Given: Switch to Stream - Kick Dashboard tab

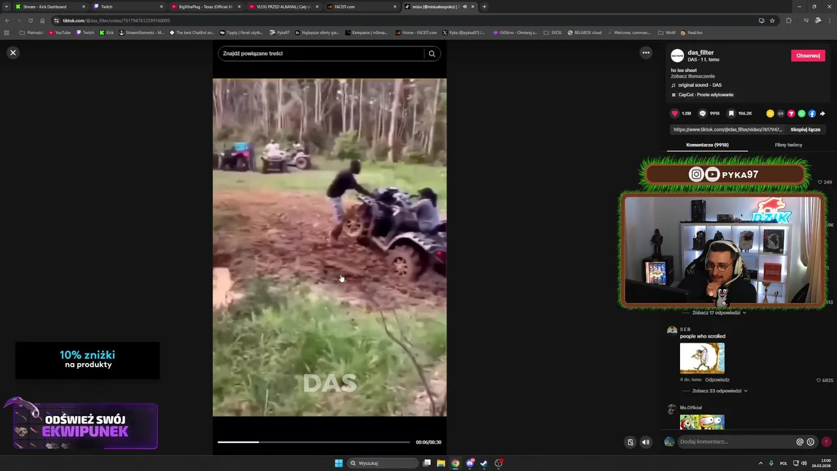Looking at the screenshot, I should 50,7.
